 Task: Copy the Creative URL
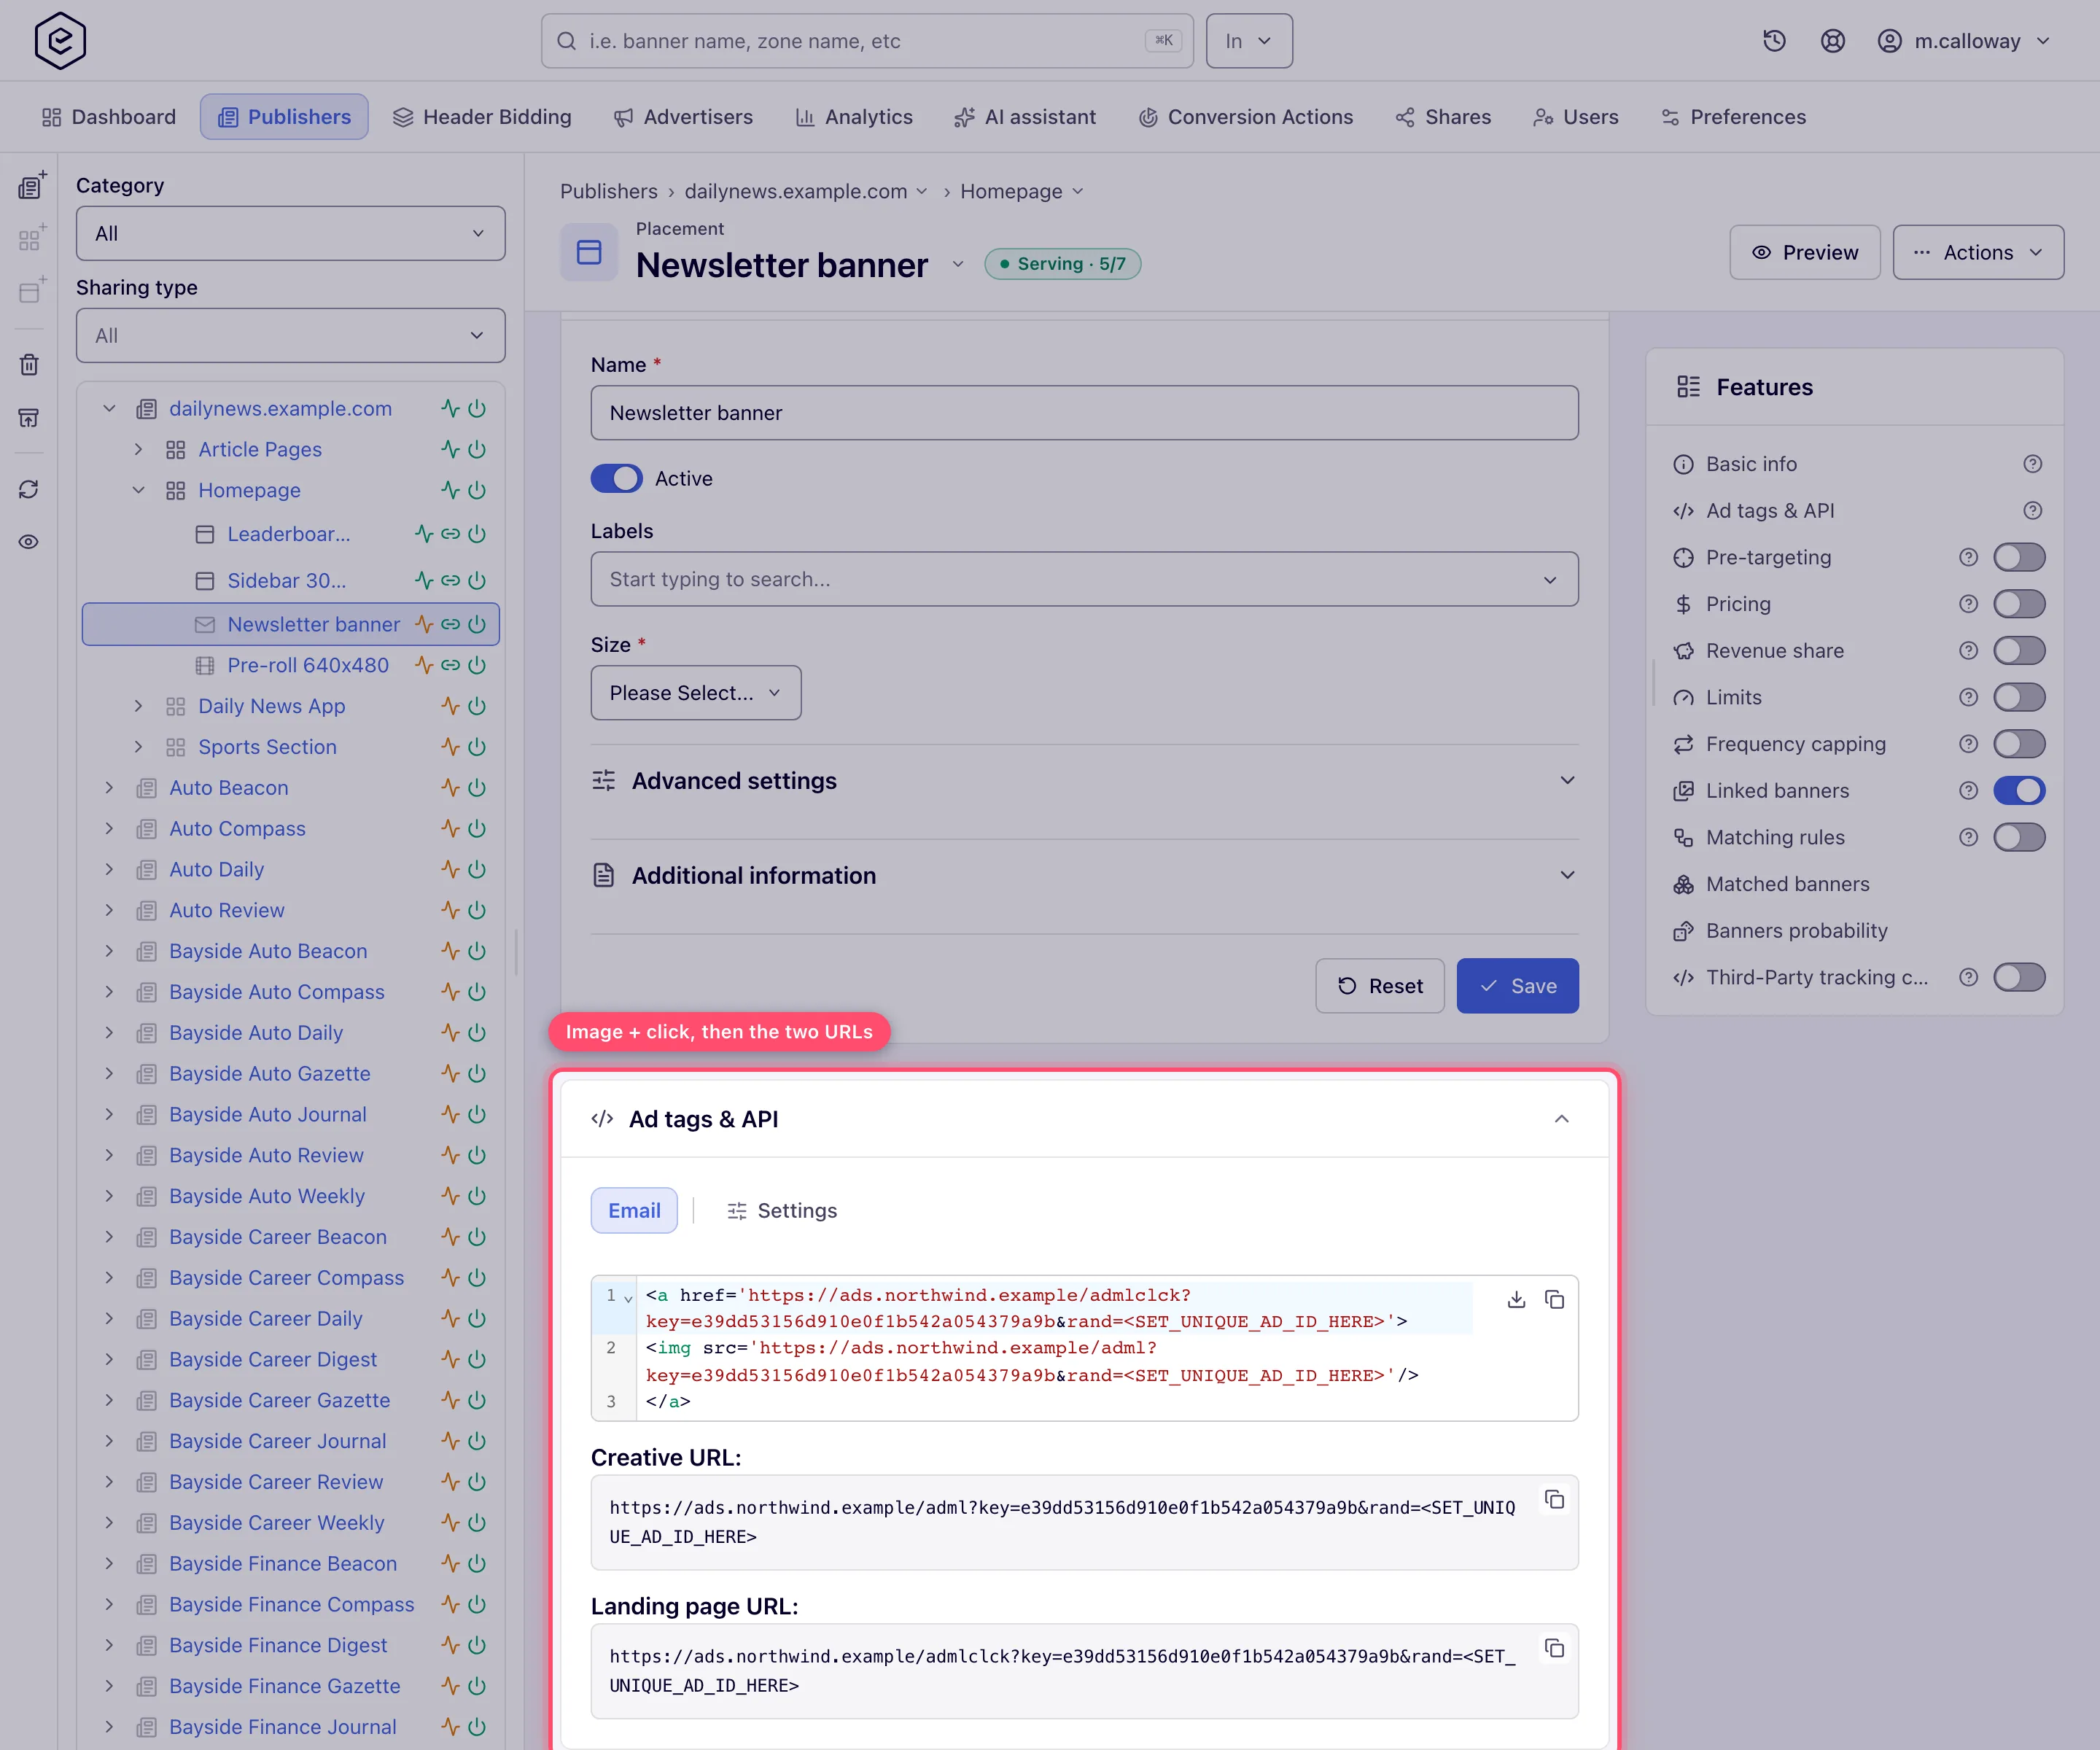point(1554,1499)
